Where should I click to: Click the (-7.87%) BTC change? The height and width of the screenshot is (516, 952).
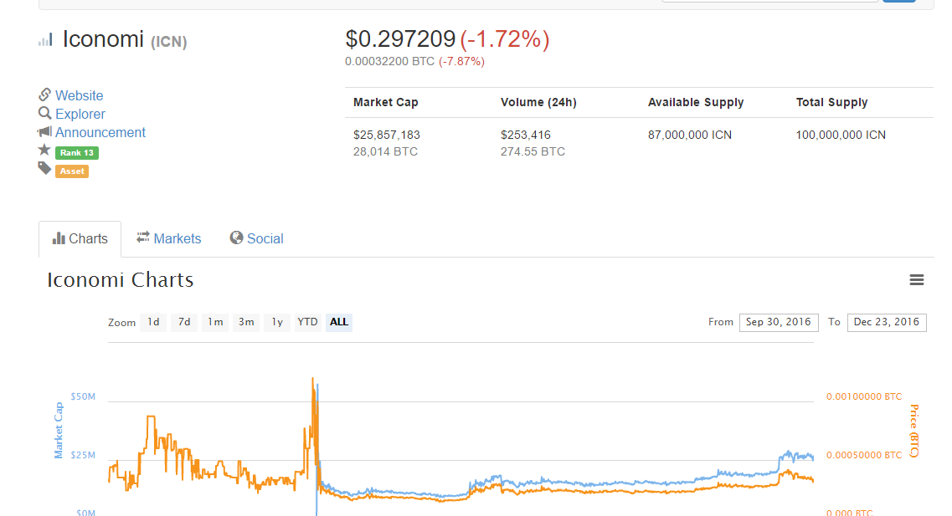(x=461, y=61)
